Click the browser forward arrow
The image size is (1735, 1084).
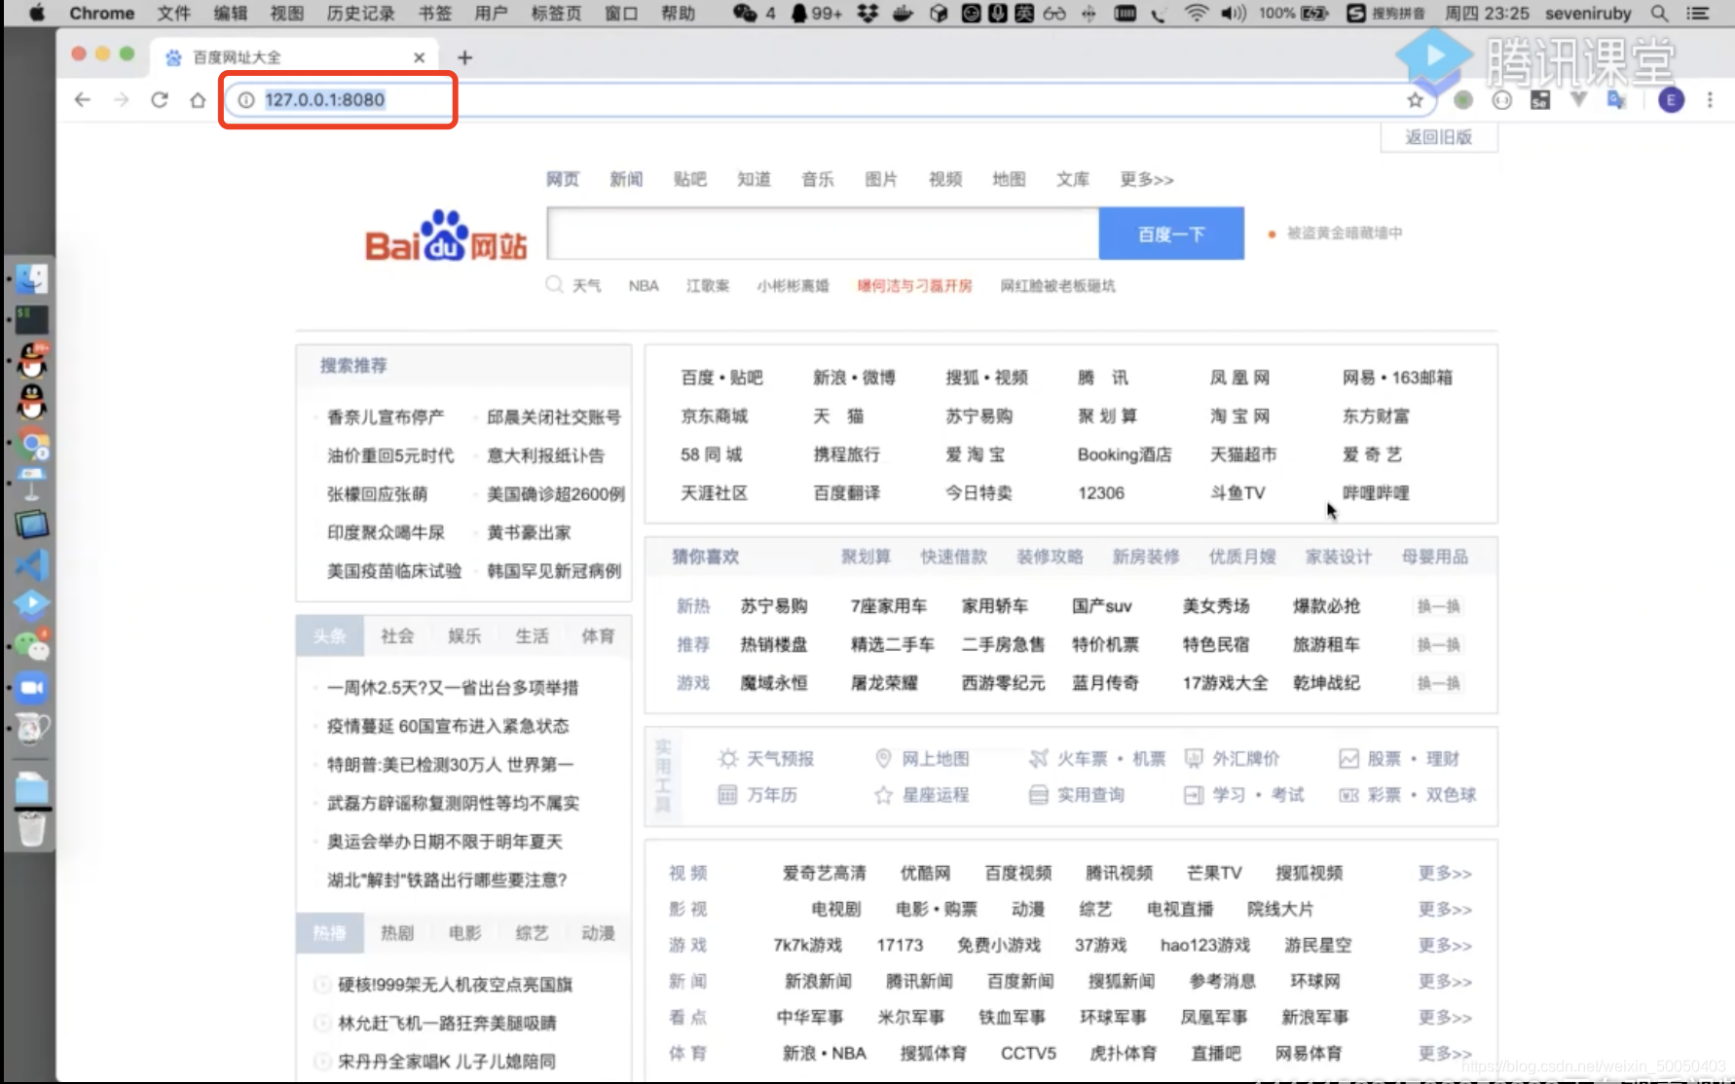[121, 99]
